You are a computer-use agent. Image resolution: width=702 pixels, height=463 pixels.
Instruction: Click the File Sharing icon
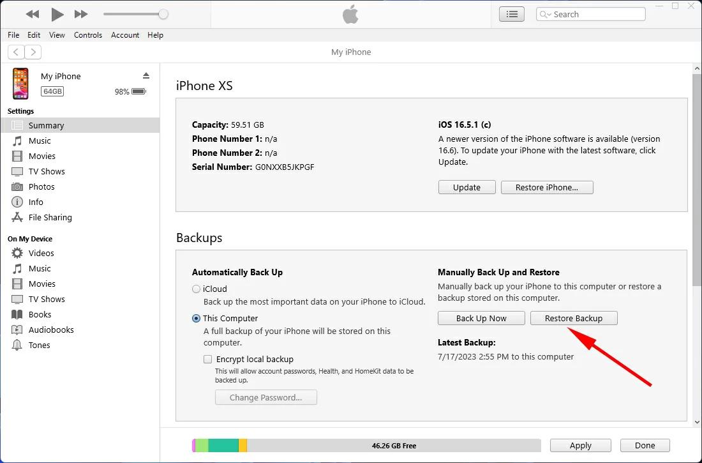tap(17, 217)
